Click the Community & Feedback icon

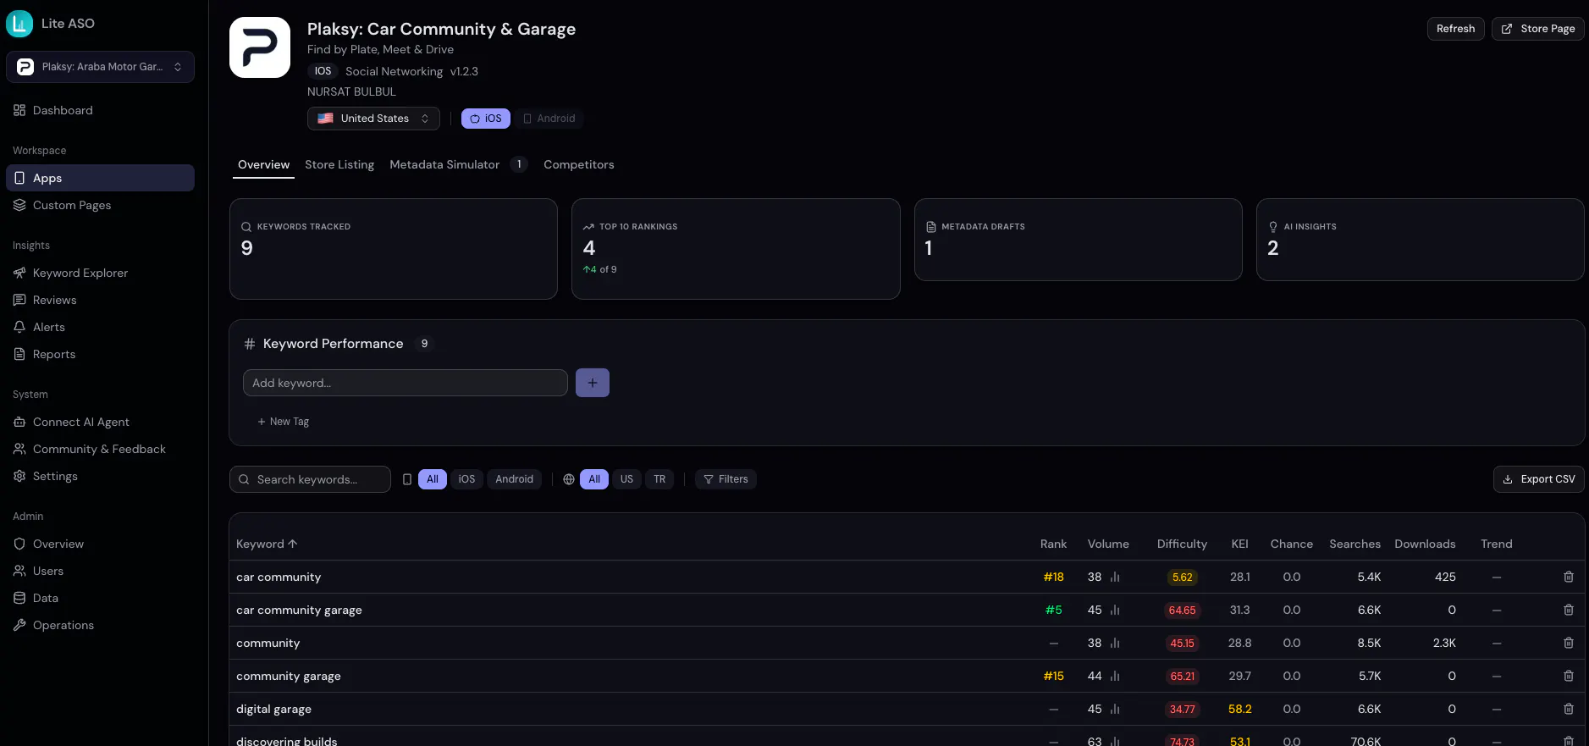click(x=19, y=449)
